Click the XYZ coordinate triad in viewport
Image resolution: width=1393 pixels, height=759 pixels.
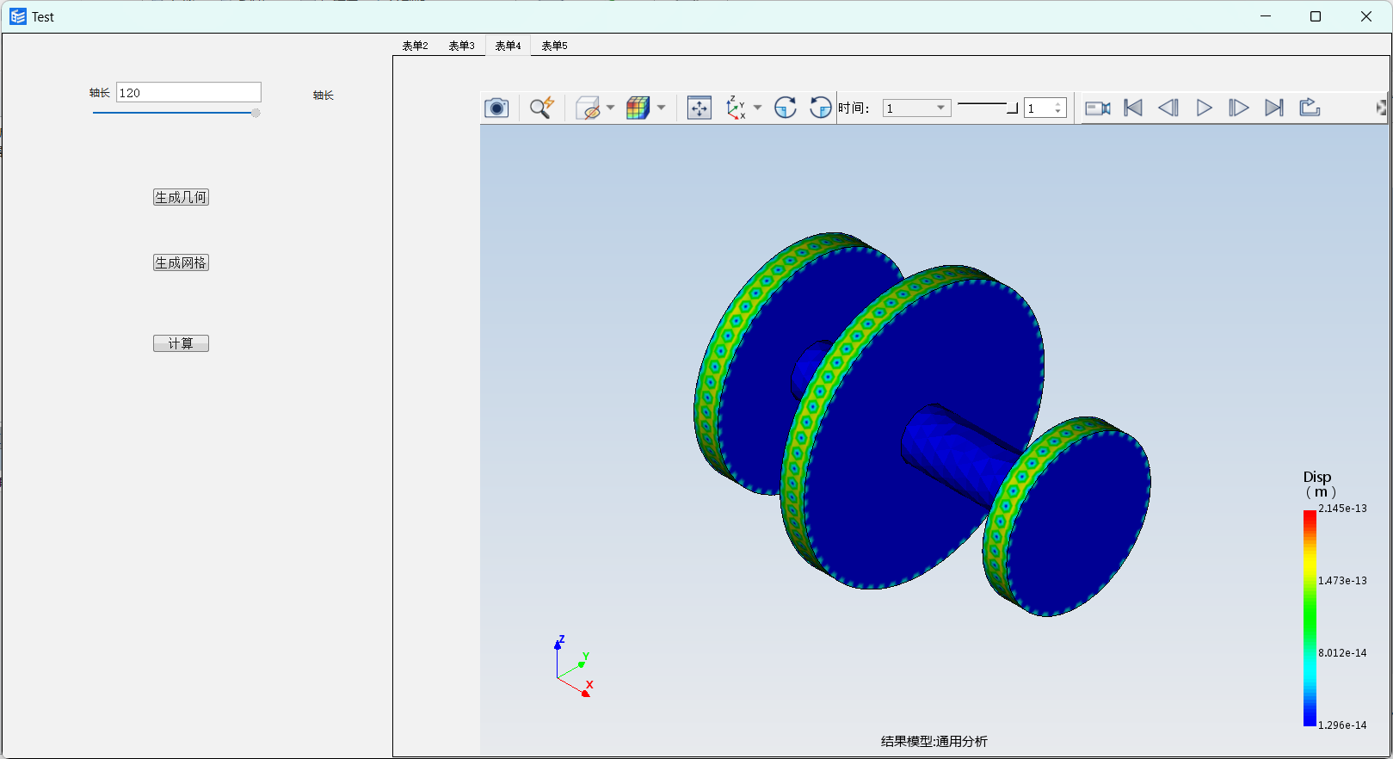pyautogui.click(x=574, y=666)
